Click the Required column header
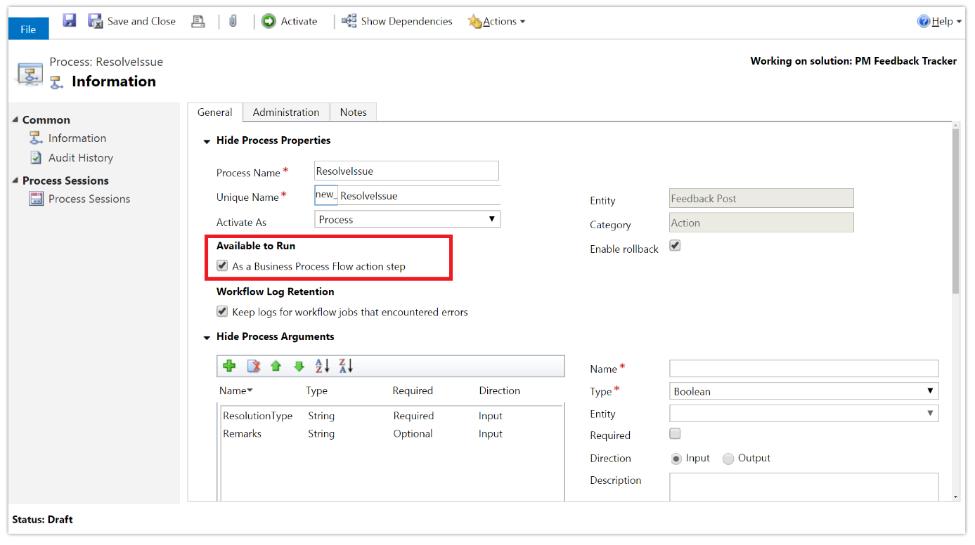Screen dimensions: 975x545 click(413, 390)
